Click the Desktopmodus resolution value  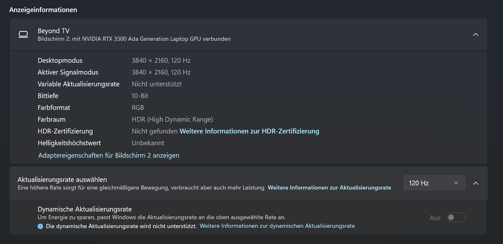(x=161, y=61)
